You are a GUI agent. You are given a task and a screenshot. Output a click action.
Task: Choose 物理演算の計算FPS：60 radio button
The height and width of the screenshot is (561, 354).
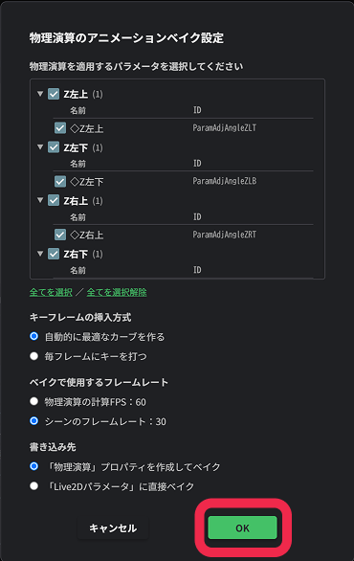pyautogui.click(x=34, y=401)
